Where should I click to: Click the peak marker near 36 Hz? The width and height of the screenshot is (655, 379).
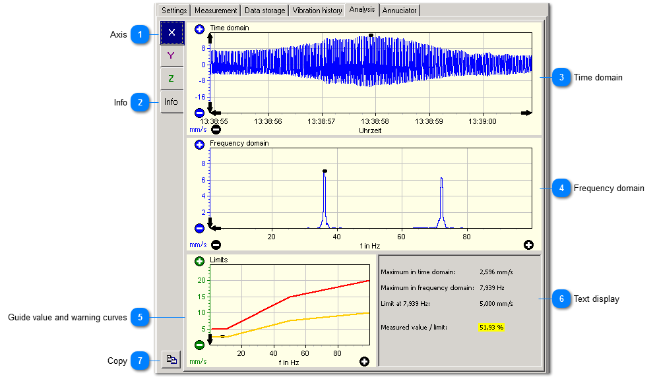pos(325,171)
